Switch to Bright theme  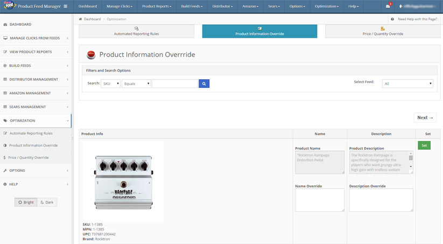26,203
